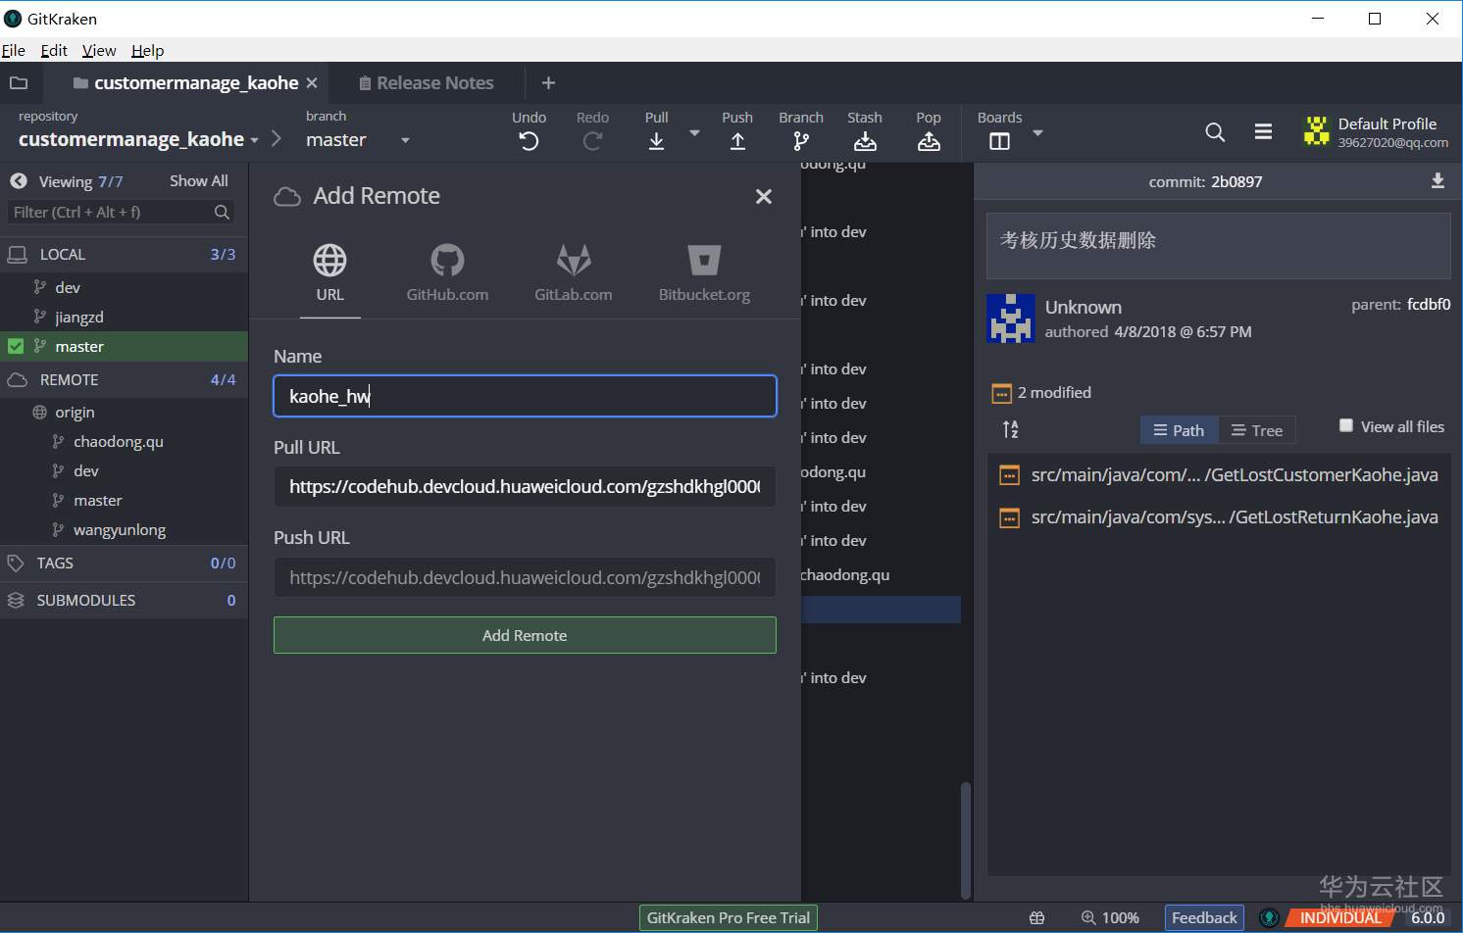Select the GitHub.com remote option
Image resolution: width=1463 pixels, height=933 pixels.
447,272
